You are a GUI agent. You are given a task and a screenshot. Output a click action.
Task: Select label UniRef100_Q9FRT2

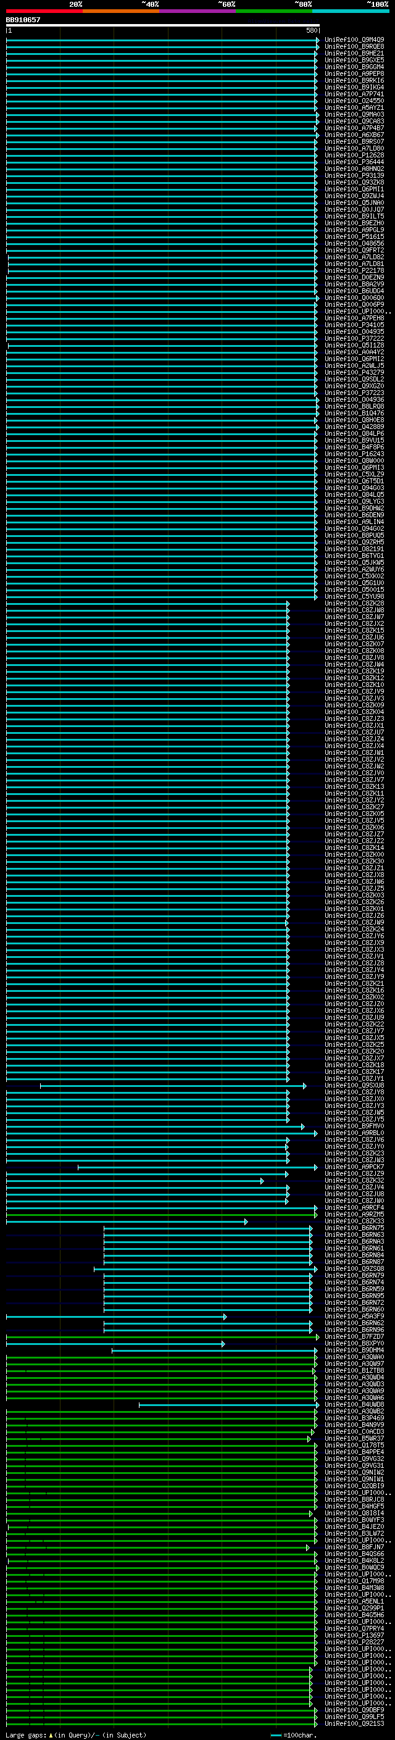tap(354, 250)
